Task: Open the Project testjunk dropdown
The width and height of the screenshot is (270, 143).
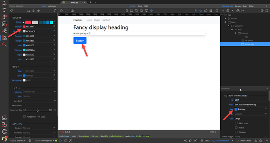Action: click(17, 141)
